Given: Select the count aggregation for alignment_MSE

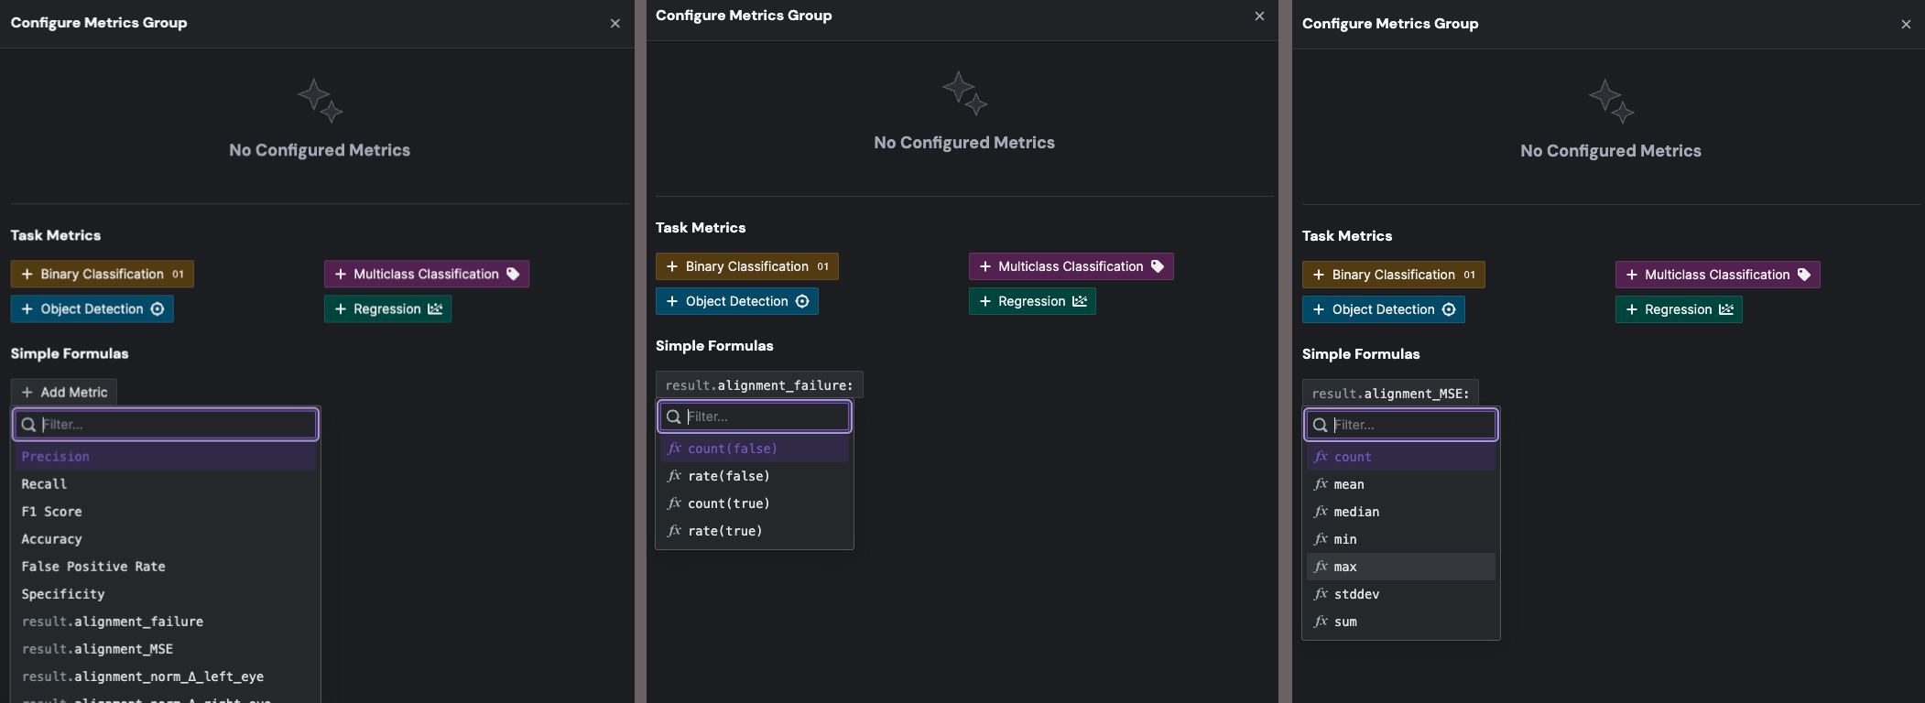Looking at the screenshot, I should [x=1401, y=457].
